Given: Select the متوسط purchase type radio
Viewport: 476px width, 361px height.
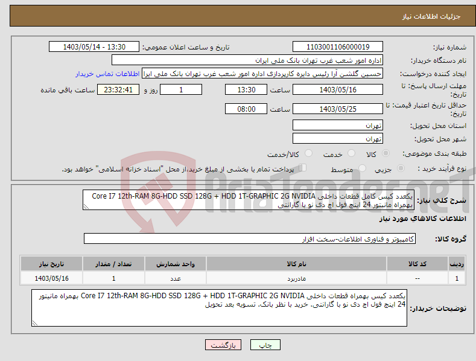Looking at the screenshot, I should [362, 168].
